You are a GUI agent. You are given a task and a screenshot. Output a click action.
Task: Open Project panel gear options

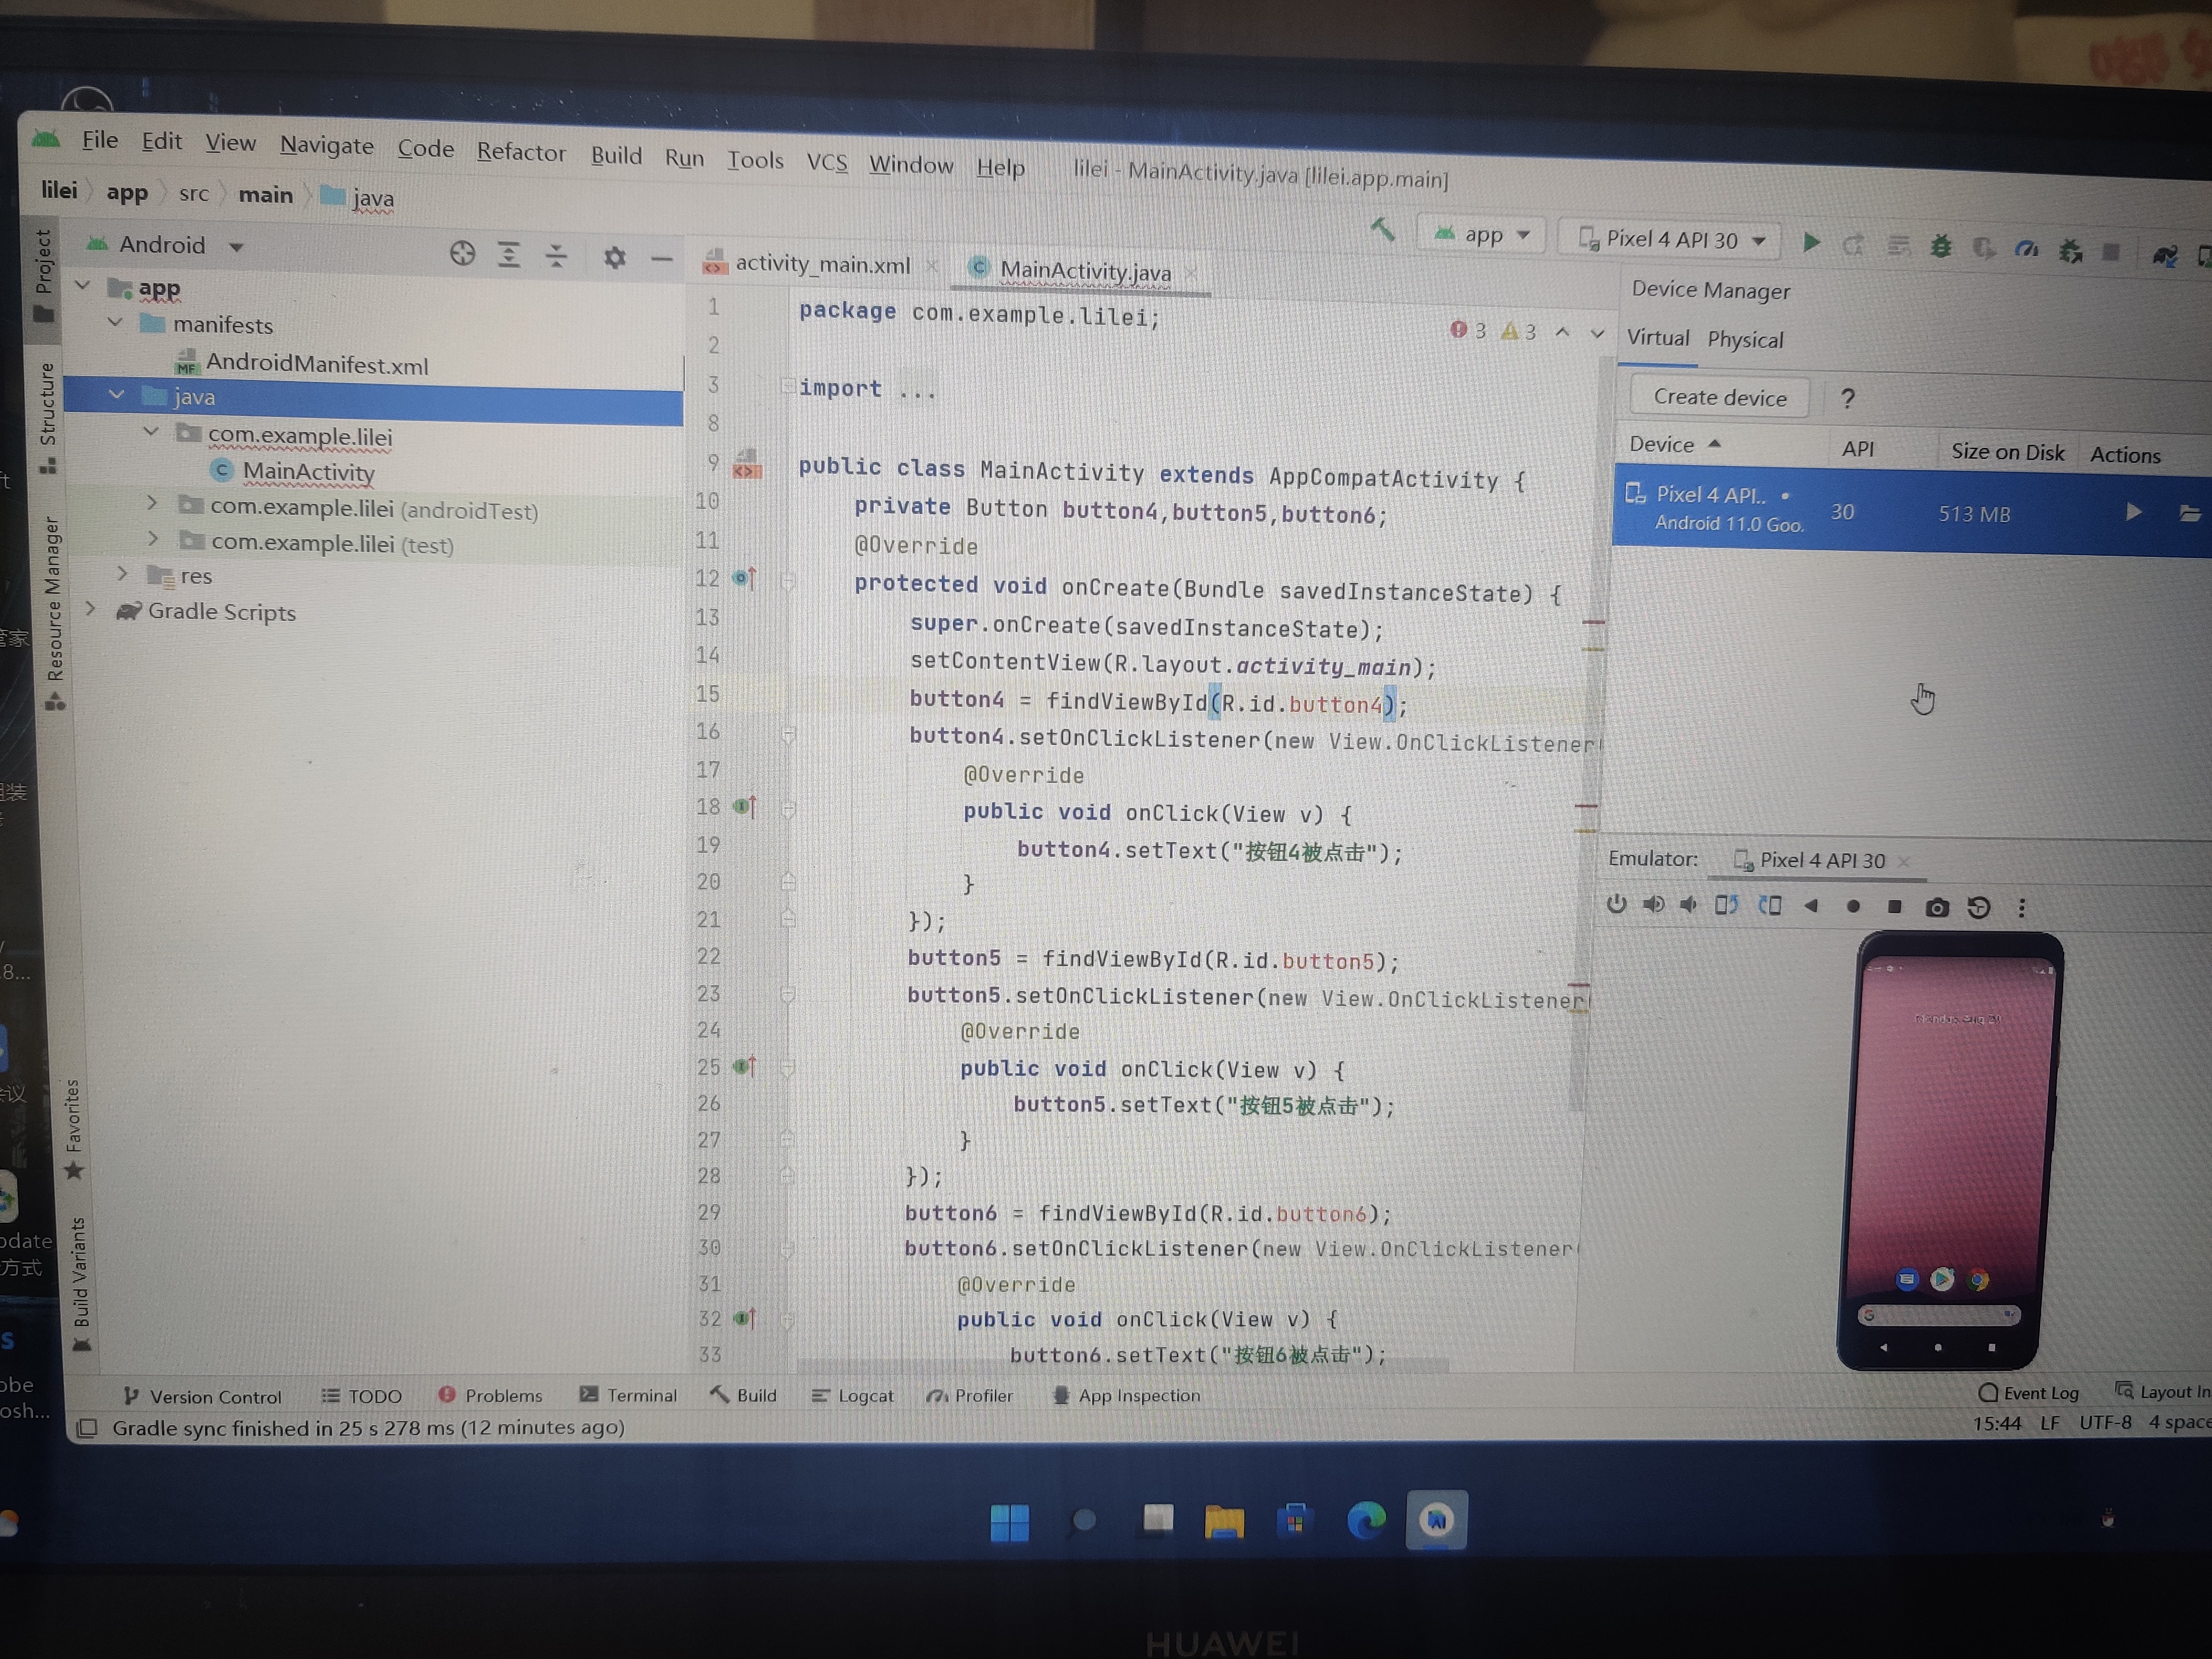(x=614, y=258)
